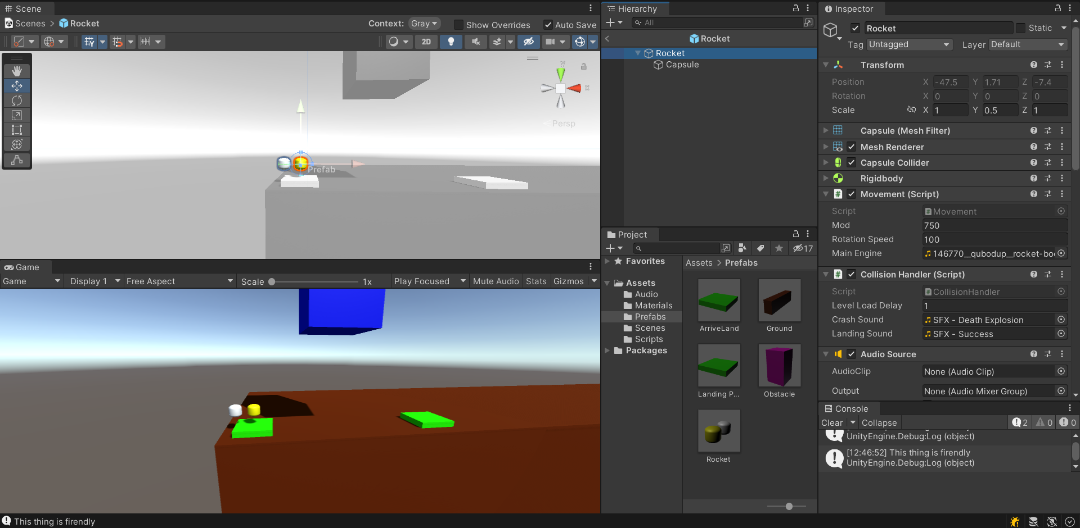Open scene camera settings icon
Viewport: 1080px width, 528px height.
tap(550, 42)
